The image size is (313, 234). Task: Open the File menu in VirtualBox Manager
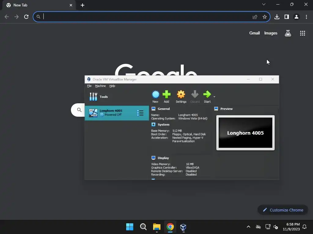point(89,86)
